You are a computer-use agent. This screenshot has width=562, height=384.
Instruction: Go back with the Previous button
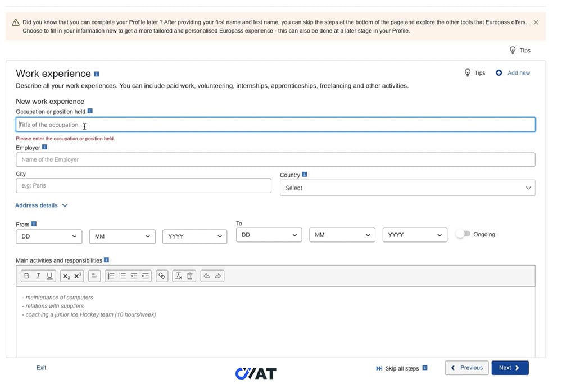[466, 368]
